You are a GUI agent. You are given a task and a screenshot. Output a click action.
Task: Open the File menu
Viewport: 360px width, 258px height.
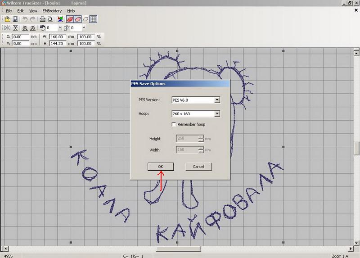coord(9,11)
